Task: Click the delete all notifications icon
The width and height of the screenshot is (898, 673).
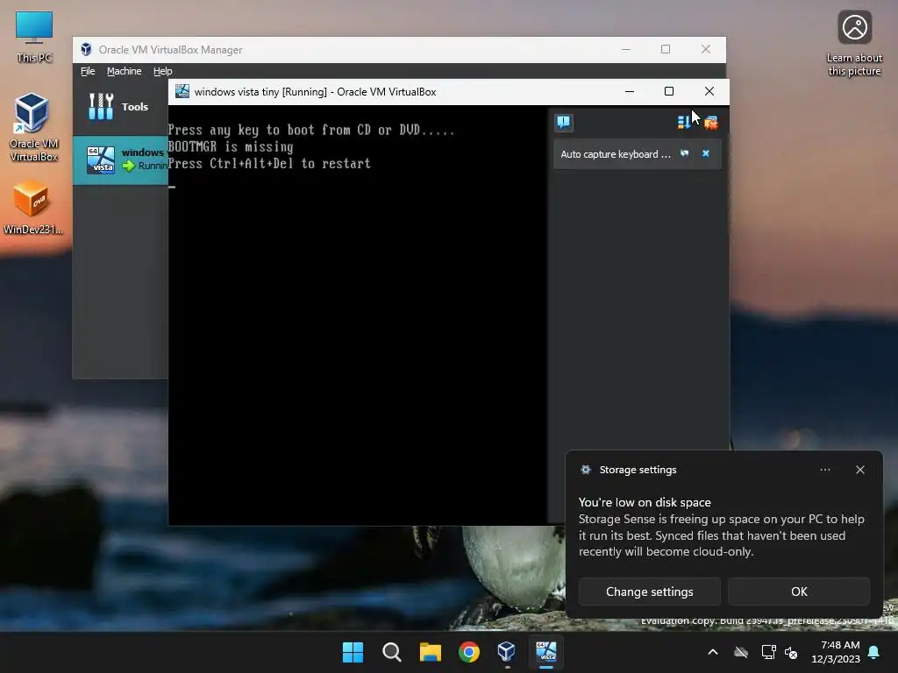Action: (710, 123)
